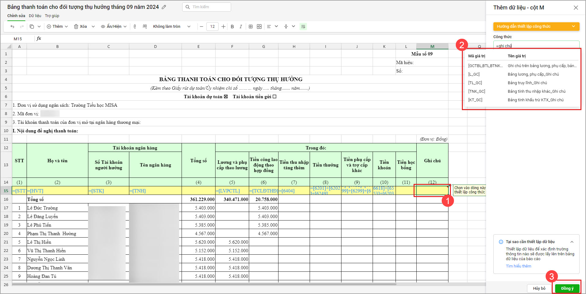Click the info icon beside Tại sao cần thiết lập
Image resolution: width=586 pixels, height=294 pixels.
coord(501,242)
